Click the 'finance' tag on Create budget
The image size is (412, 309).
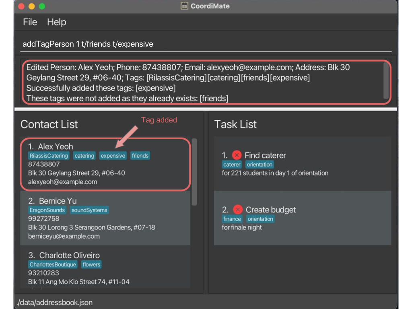232,219
